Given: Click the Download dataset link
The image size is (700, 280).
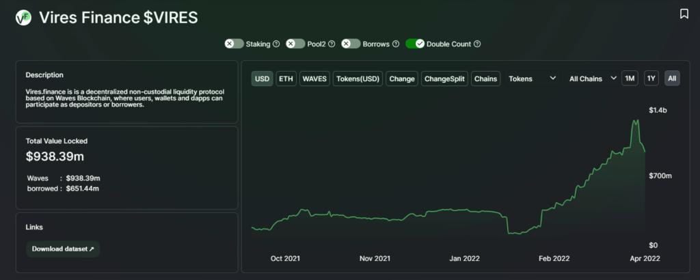Looking at the screenshot, I should (63, 249).
